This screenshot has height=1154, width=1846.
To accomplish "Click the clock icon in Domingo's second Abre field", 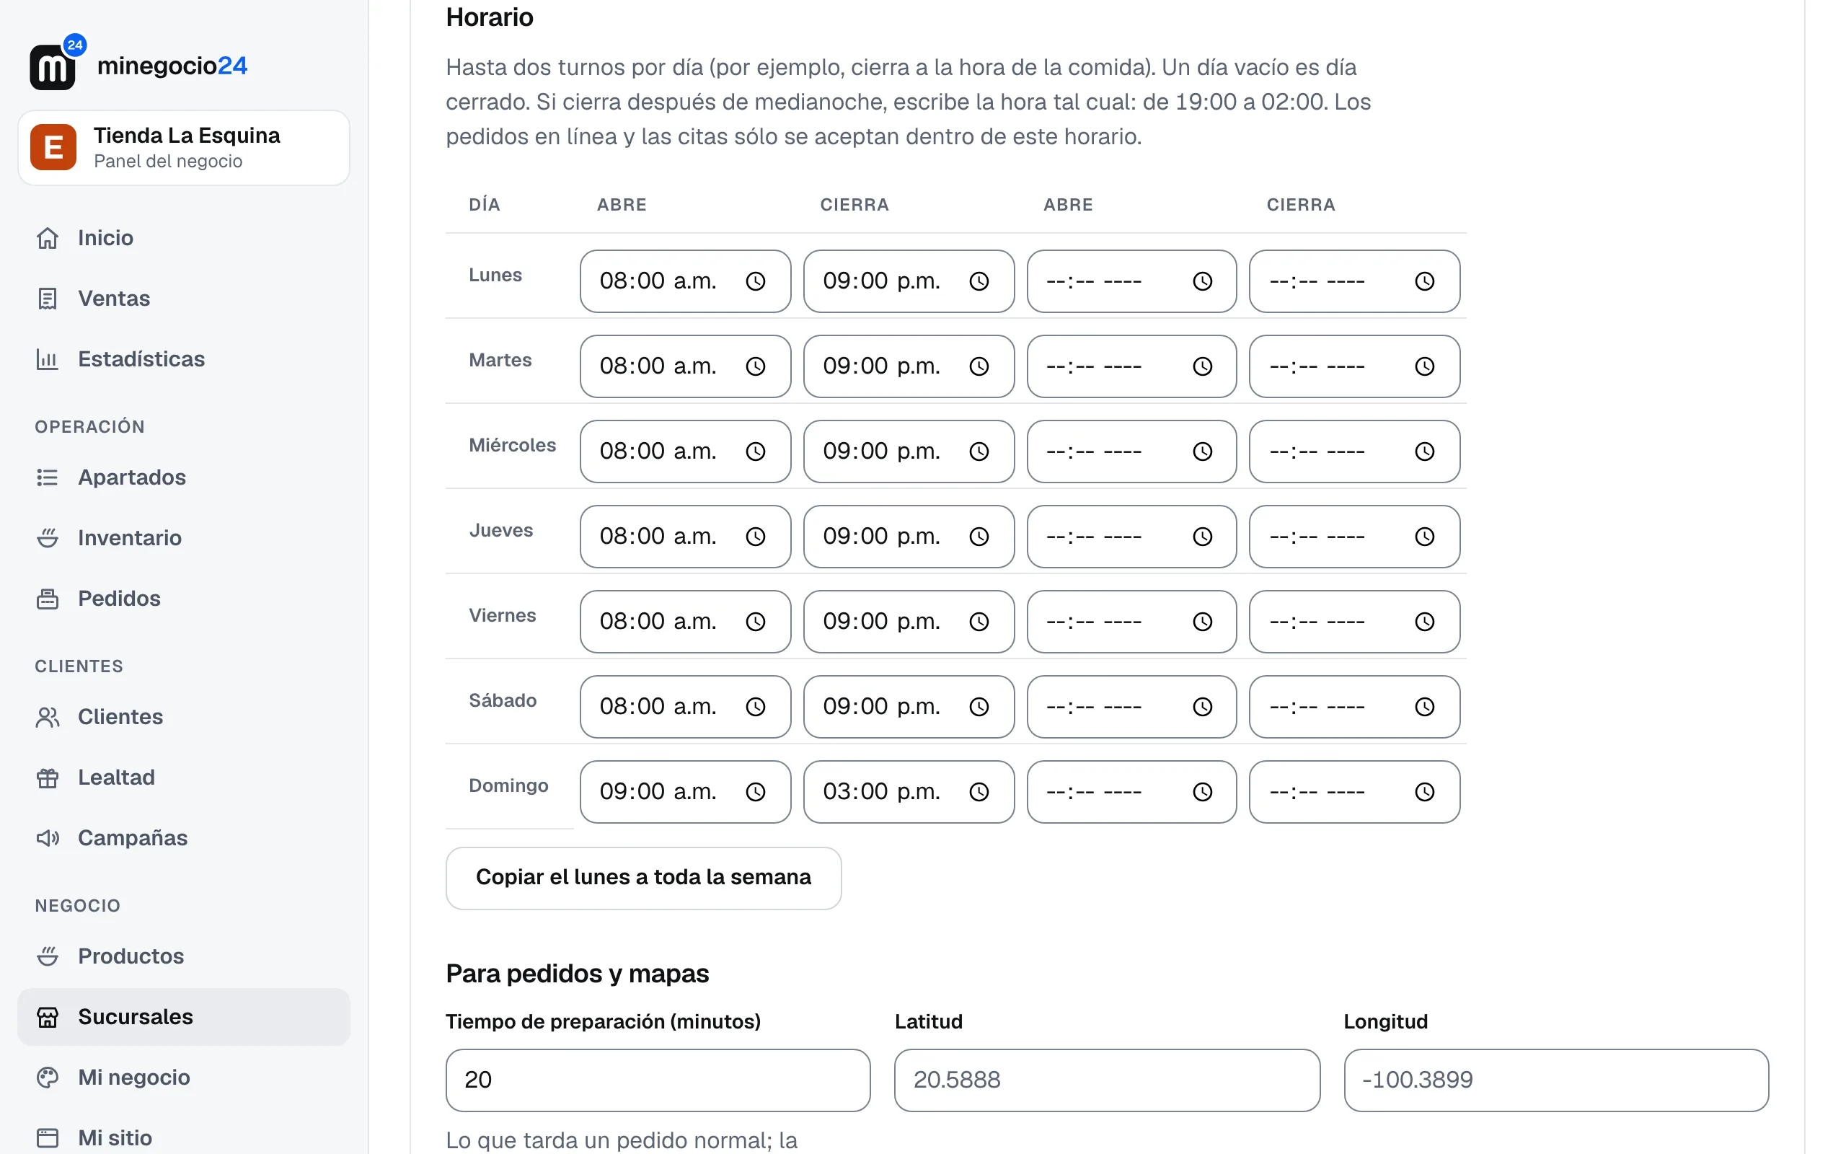I will [x=1202, y=792].
